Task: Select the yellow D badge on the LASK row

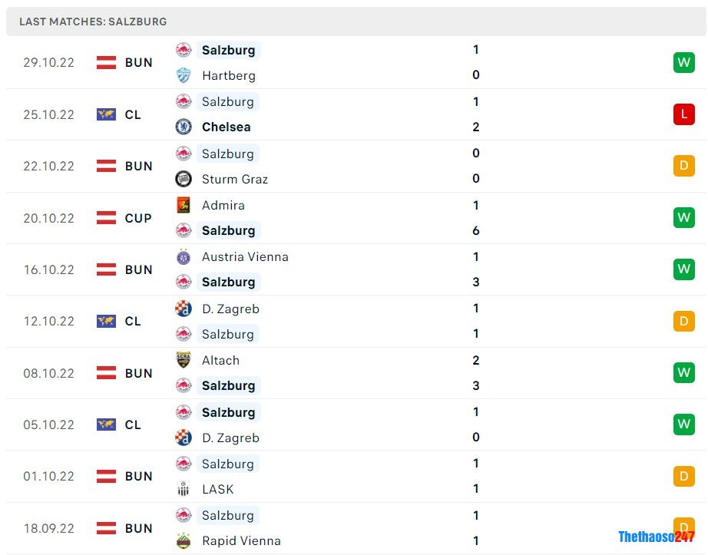Action: pos(683,476)
